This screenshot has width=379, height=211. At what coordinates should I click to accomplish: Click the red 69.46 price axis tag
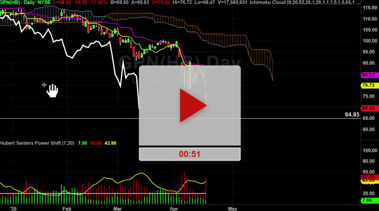click(x=369, y=108)
